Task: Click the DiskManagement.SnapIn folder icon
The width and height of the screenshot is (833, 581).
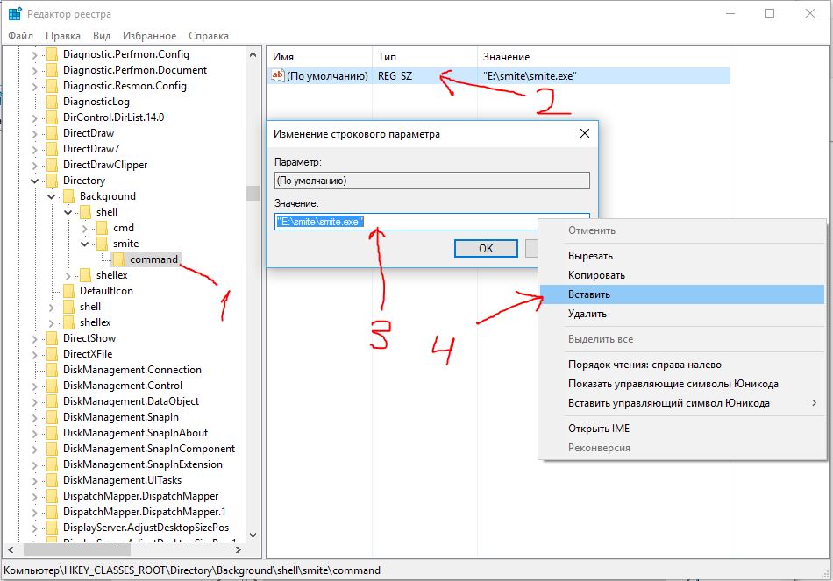Action: pyautogui.click(x=52, y=417)
